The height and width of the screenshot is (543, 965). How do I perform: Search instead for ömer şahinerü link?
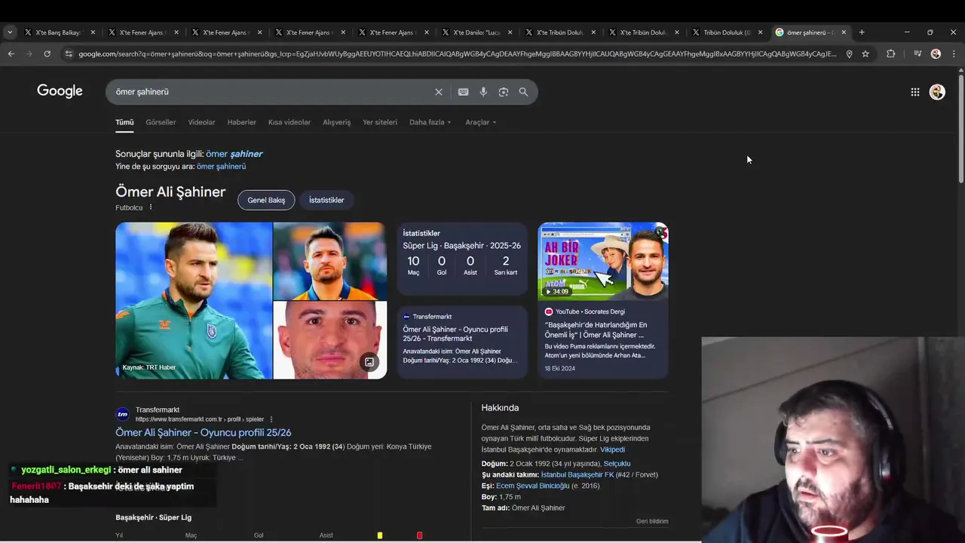tap(221, 166)
